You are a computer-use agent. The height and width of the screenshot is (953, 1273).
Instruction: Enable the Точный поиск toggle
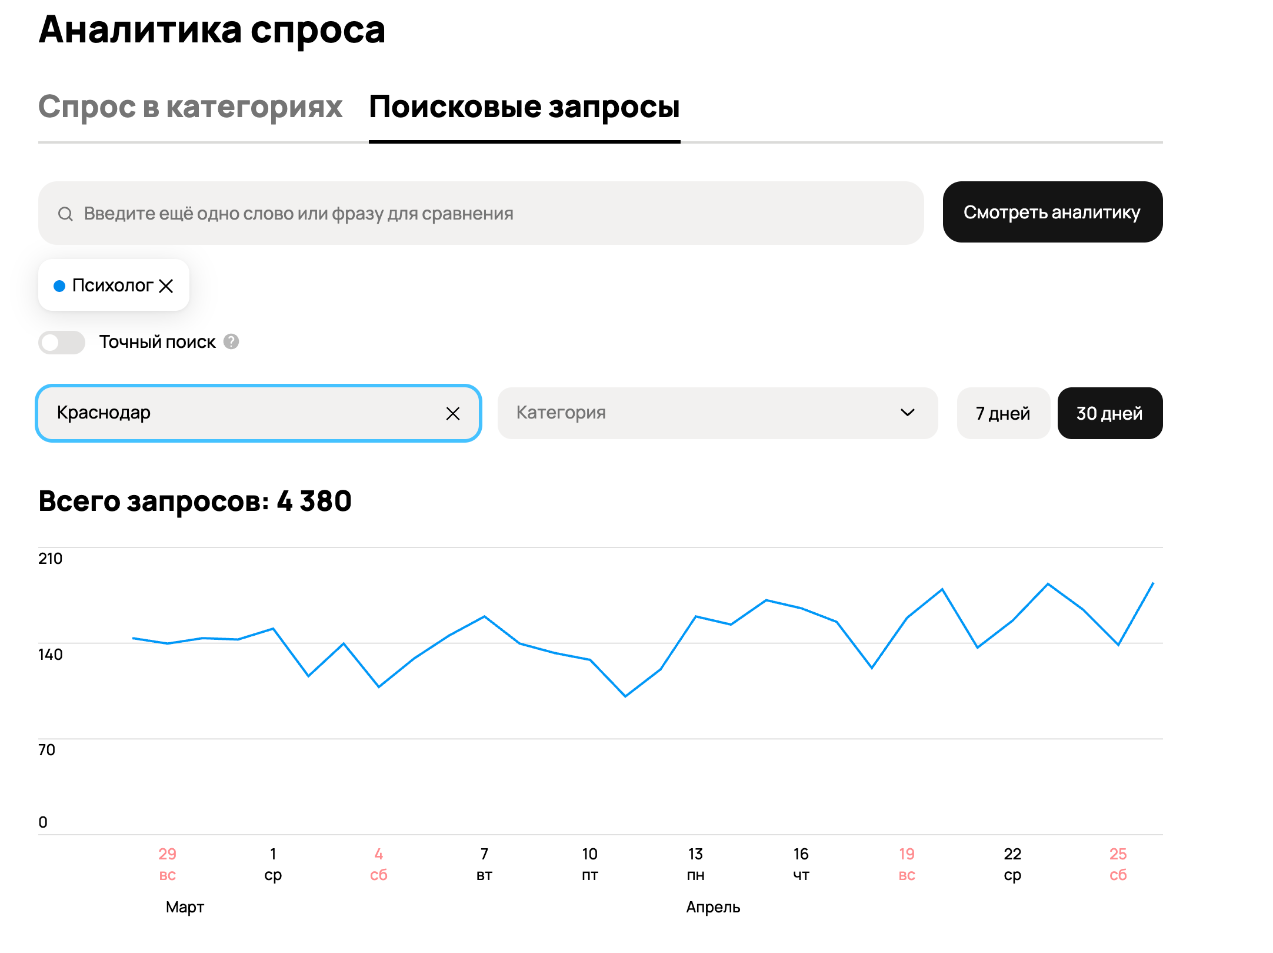[62, 342]
